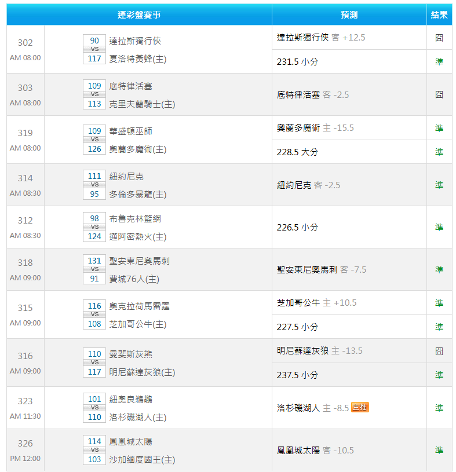Click the 準 result icon for game 314
456x472 pixels.
tap(439, 185)
